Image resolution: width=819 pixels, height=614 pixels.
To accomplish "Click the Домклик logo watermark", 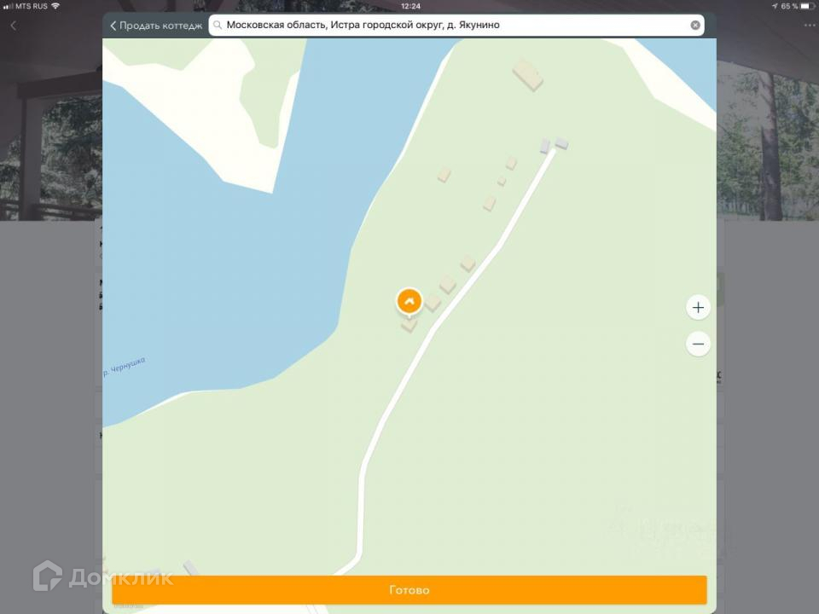I will tap(103, 576).
